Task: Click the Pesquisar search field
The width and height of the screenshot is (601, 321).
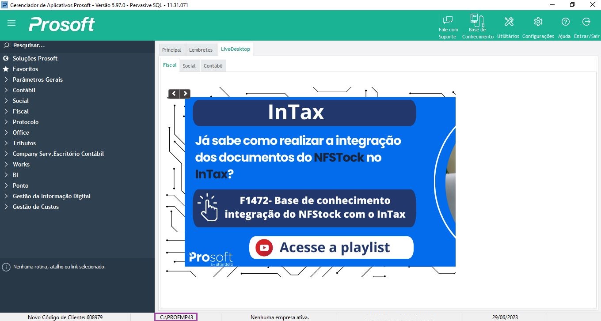Action: point(77,45)
